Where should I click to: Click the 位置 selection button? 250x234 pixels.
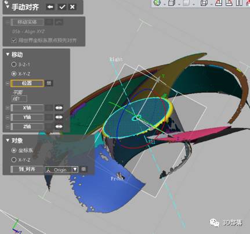coord(27,83)
